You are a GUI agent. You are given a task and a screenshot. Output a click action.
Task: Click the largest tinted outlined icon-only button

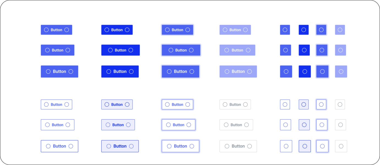point(305,146)
